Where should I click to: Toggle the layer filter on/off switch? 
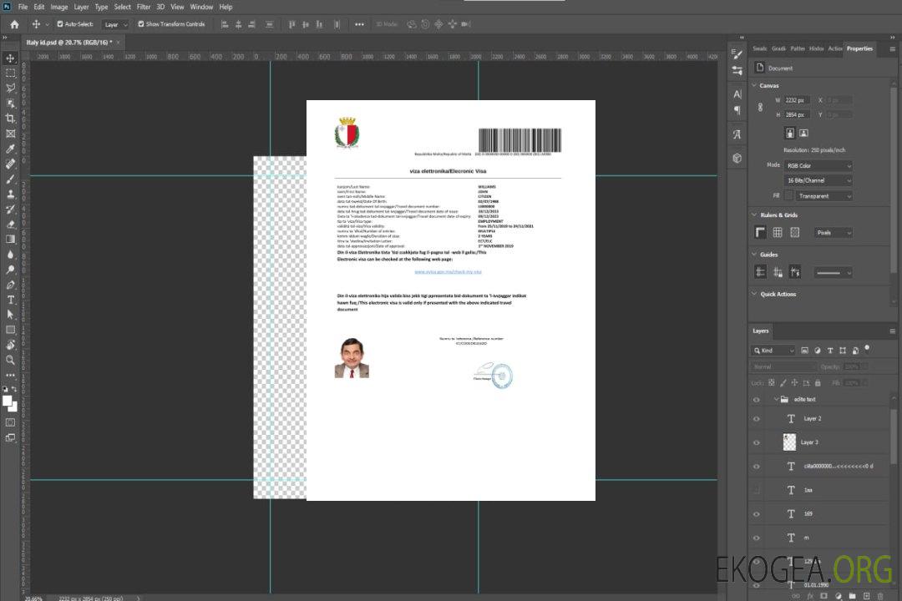867,349
